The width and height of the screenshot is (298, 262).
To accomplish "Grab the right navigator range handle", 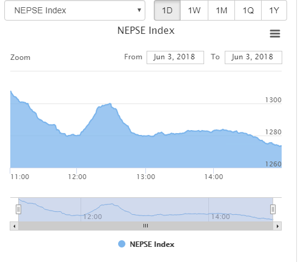I will [x=273, y=209].
